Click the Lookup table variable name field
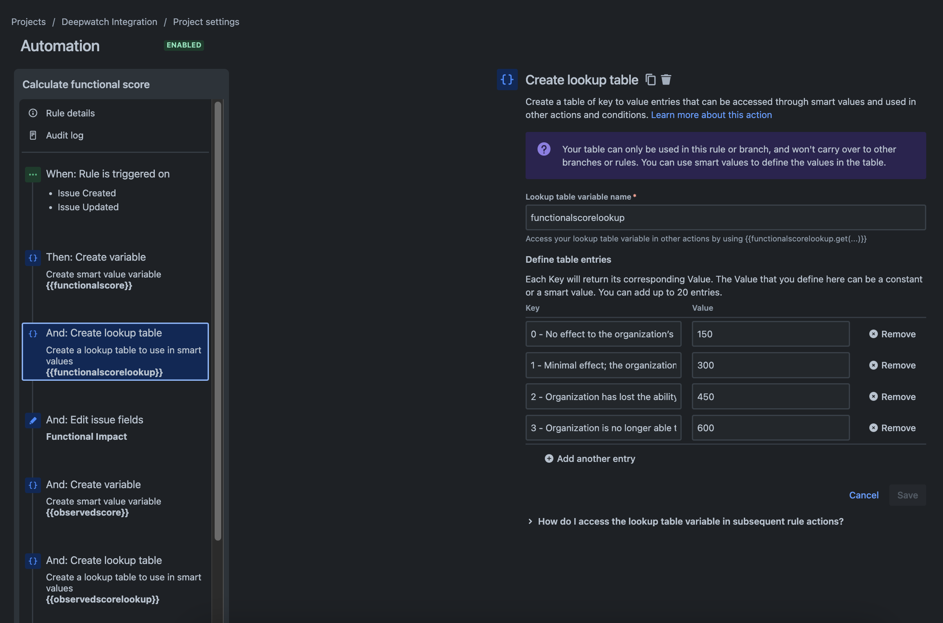This screenshot has width=943, height=623. coord(725,218)
